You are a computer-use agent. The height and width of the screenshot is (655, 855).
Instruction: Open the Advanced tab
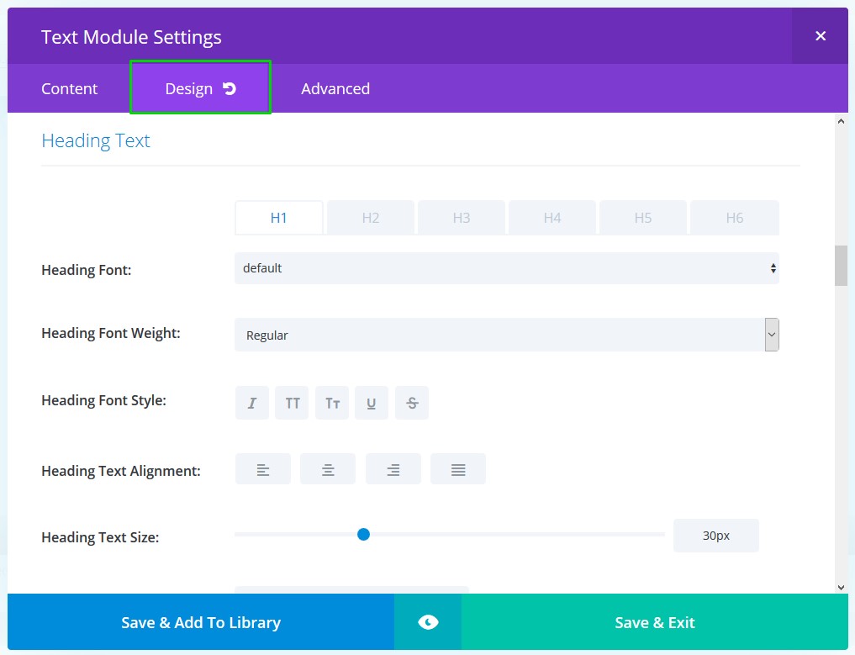click(x=335, y=88)
